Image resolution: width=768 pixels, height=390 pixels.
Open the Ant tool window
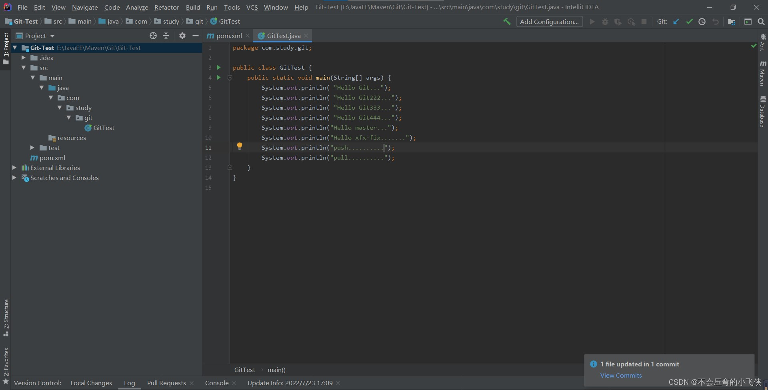click(763, 42)
